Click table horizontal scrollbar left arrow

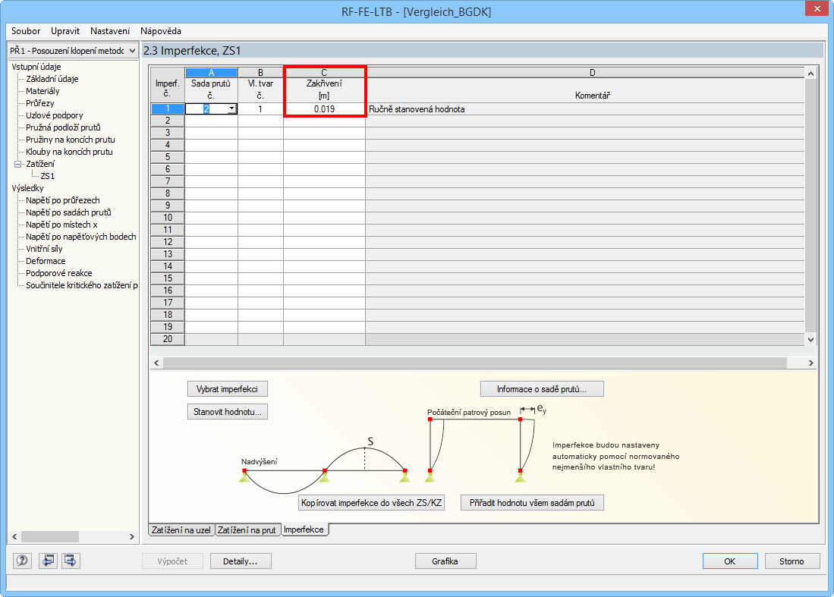(156, 363)
